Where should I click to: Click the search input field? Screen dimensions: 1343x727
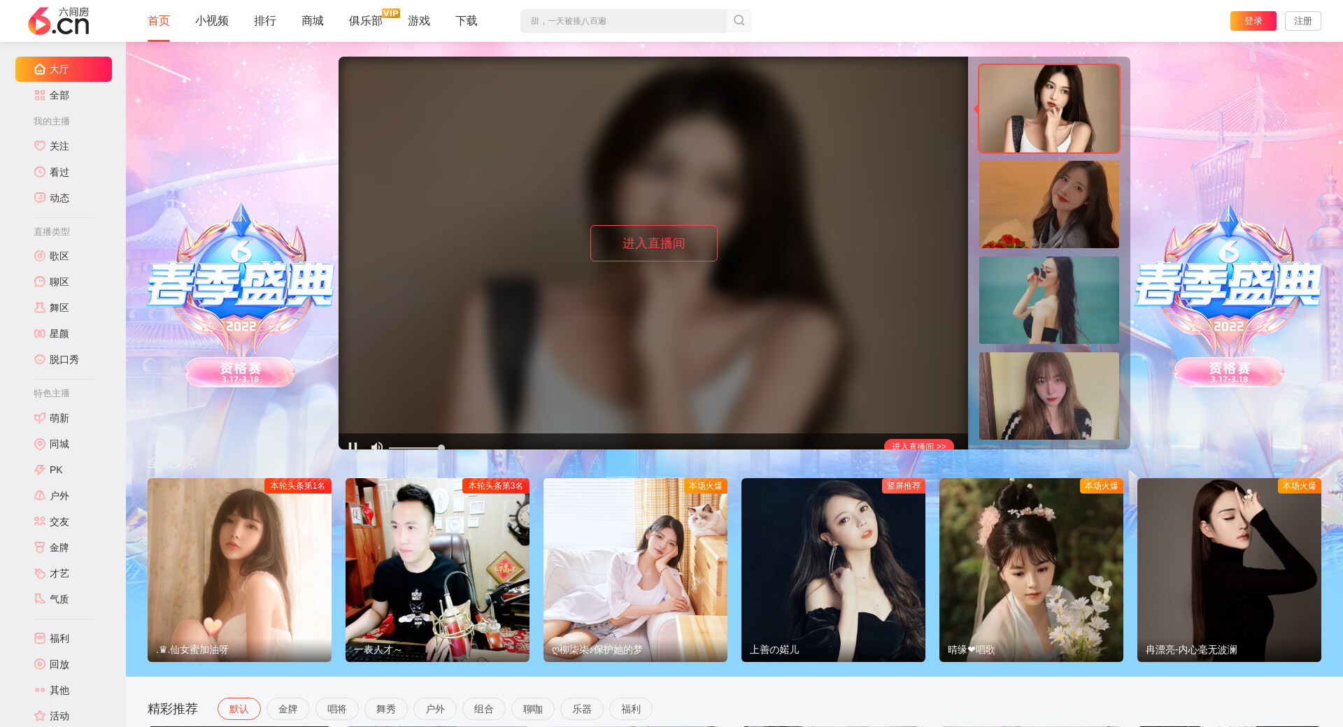[623, 21]
